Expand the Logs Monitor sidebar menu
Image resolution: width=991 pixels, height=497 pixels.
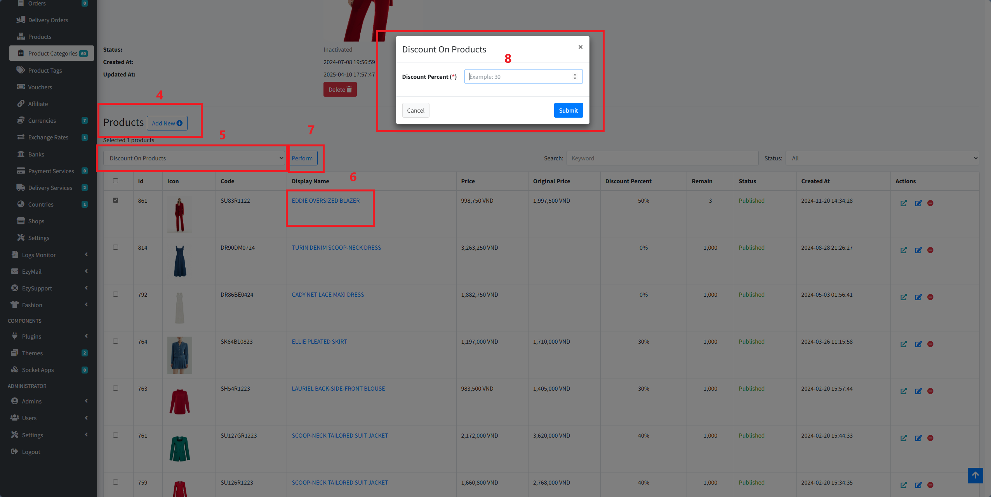pos(39,255)
